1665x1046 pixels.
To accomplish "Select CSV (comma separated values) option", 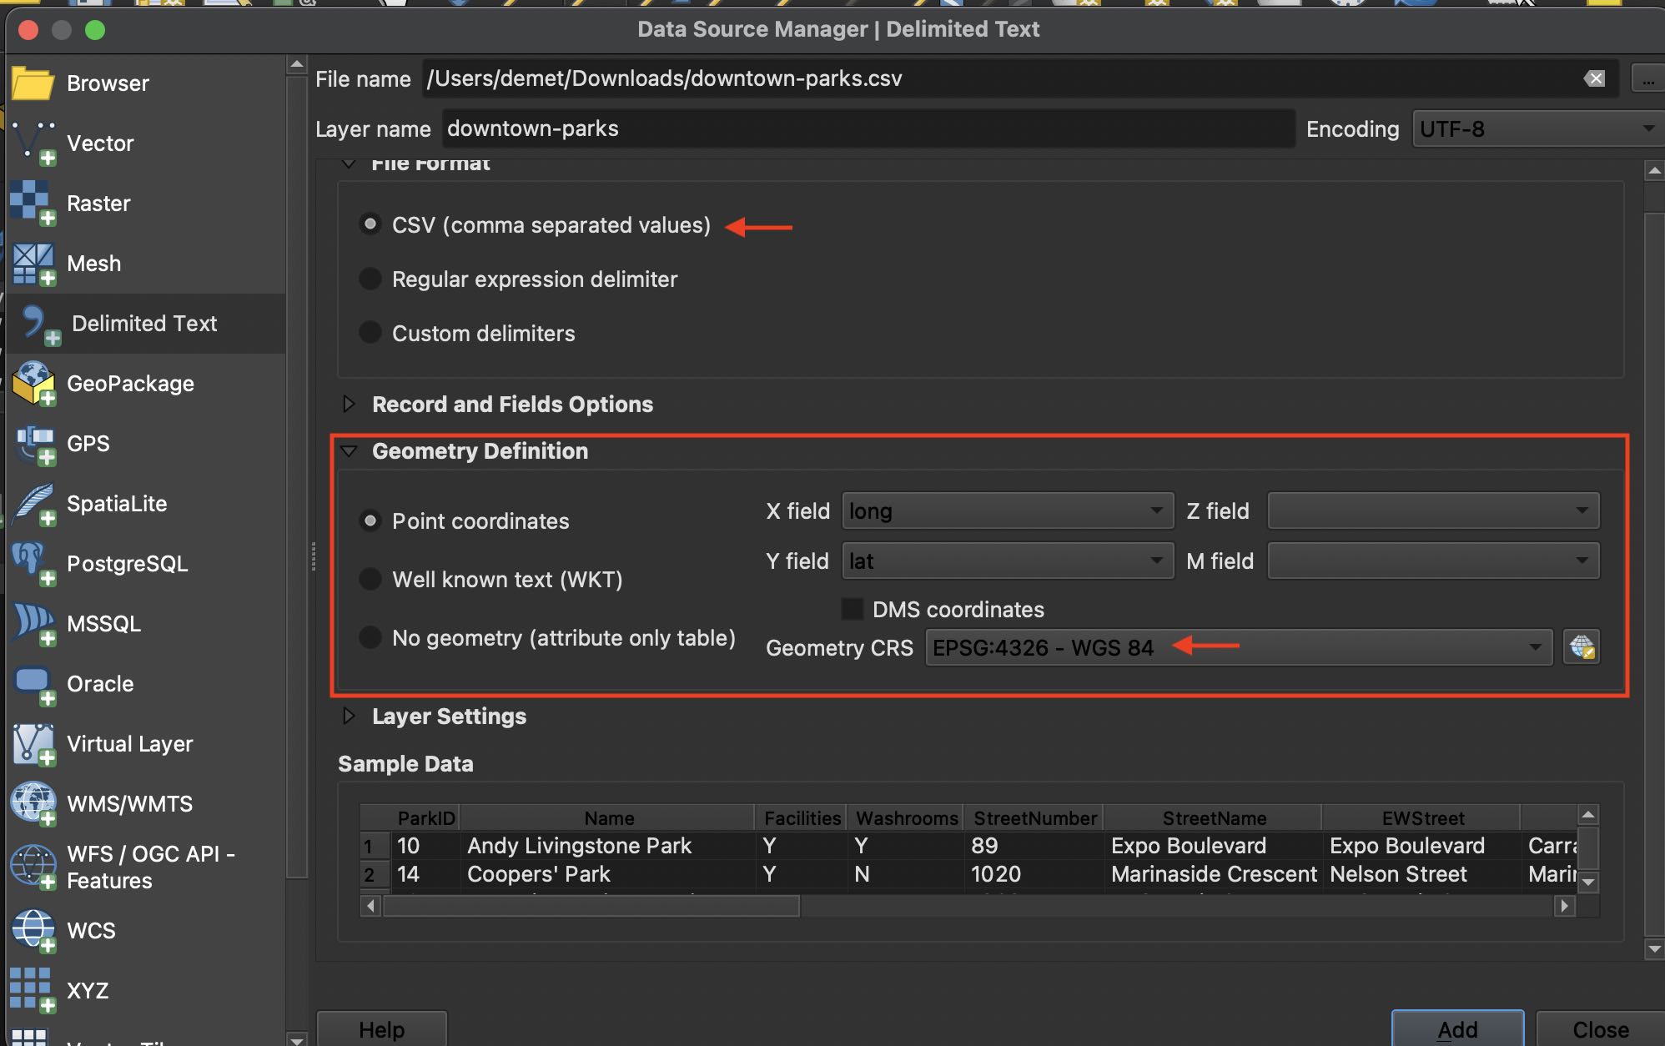I will [370, 224].
